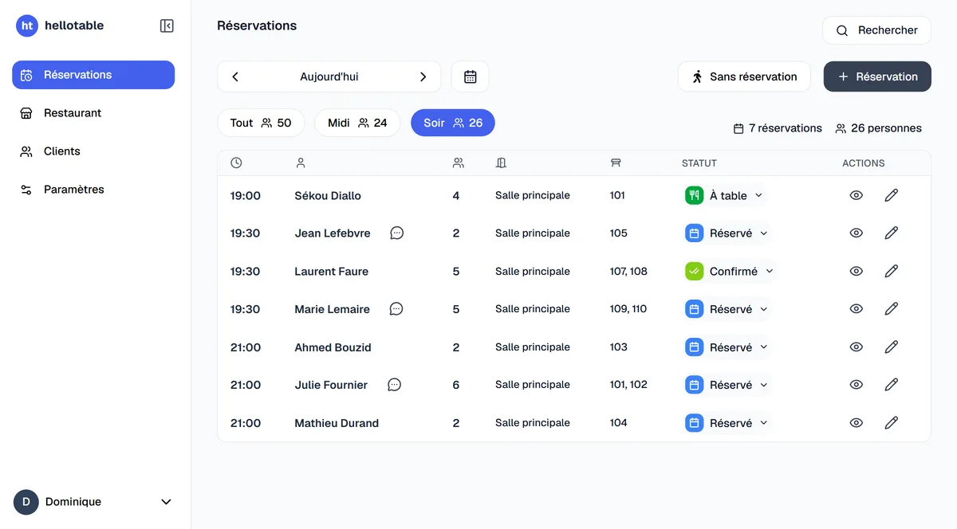Click the guest name Sékou Diallo
957x529 pixels.
pyautogui.click(x=328, y=195)
